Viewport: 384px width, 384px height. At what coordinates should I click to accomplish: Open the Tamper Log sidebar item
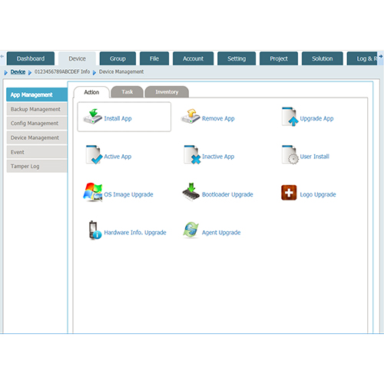(37, 166)
